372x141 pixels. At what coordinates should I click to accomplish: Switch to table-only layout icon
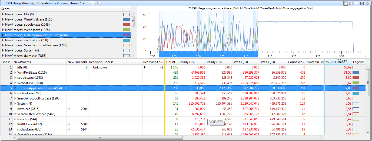pyautogui.click(x=357, y=3)
